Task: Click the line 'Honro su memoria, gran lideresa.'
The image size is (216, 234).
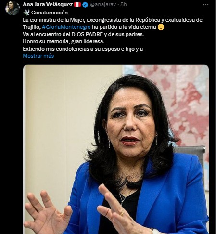Action: click(64, 41)
